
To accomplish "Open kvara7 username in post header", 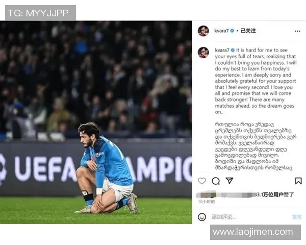I will pos(221,31).
